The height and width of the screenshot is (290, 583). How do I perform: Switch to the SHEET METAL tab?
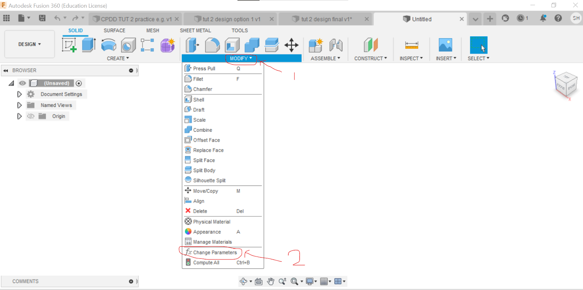[x=195, y=31]
